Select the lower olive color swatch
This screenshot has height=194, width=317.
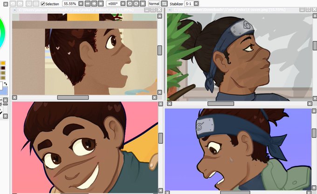(x=3, y=78)
